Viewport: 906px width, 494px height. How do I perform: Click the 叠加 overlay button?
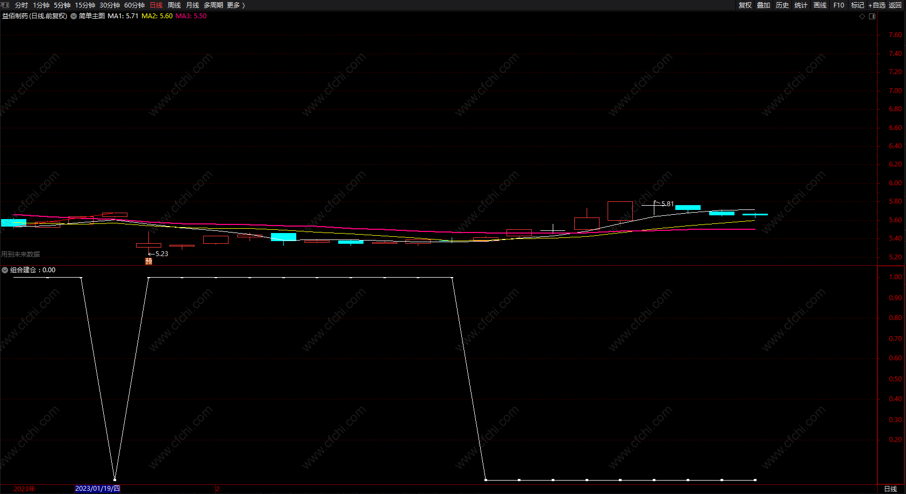coord(764,5)
